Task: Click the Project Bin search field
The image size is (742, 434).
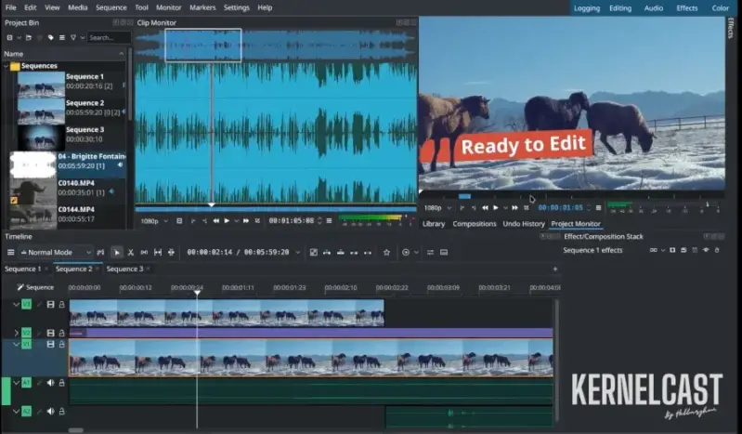Action: click(x=107, y=37)
